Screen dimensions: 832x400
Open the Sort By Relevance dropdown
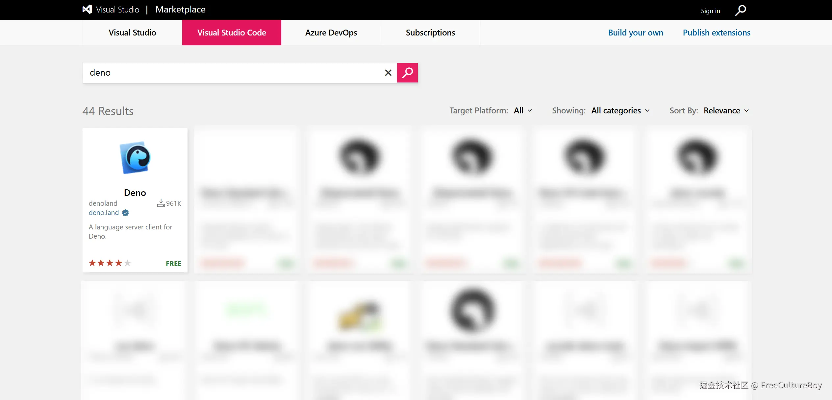pos(726,111)
